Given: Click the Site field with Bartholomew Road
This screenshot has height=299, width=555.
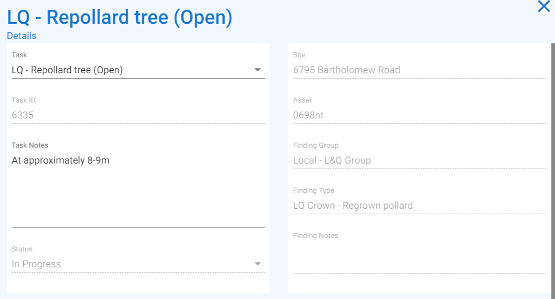Looking at the screenshot, I should [x=419, y=70].
